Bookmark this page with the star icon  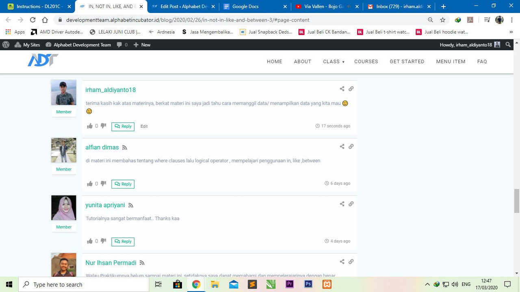tap(443, 20)
